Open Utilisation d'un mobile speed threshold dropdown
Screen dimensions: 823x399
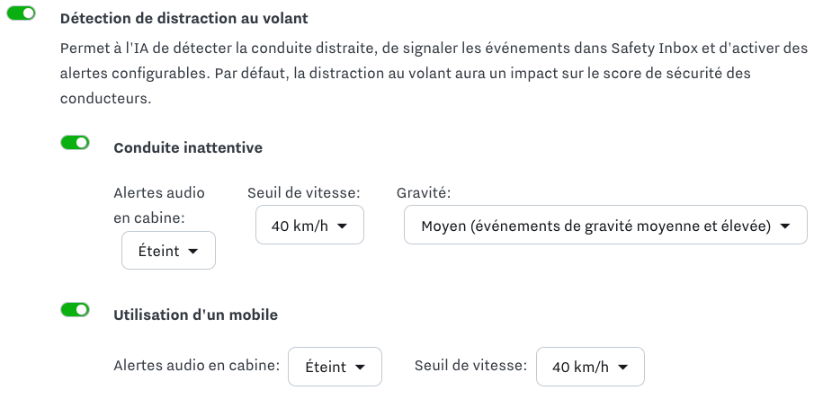(589, 367)
